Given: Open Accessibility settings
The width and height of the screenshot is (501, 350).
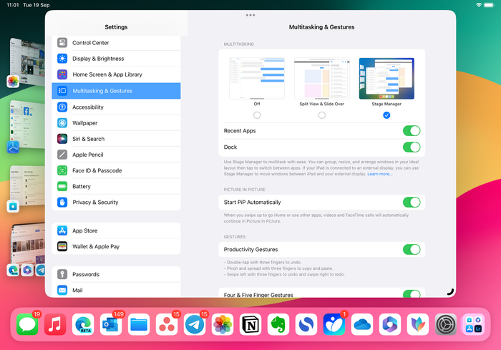Looking at the screenshot, I should 88,107.
